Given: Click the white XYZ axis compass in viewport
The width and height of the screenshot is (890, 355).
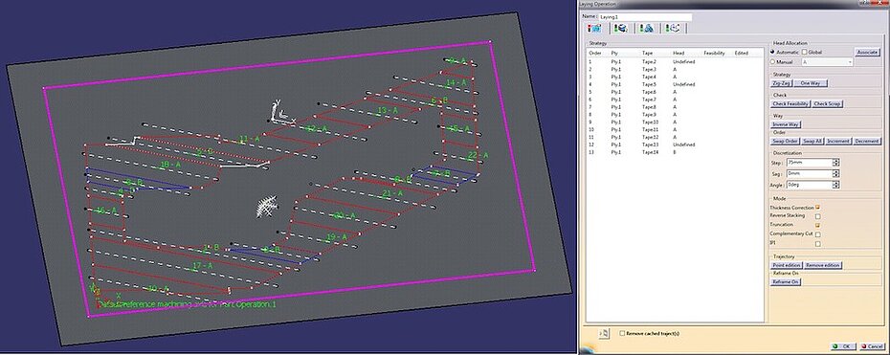Looking at the screenshot, I should point(281,114).
